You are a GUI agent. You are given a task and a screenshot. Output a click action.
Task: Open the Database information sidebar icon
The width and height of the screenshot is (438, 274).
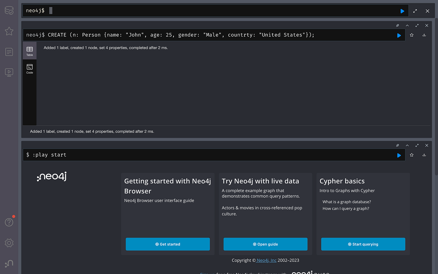(9, 10)
